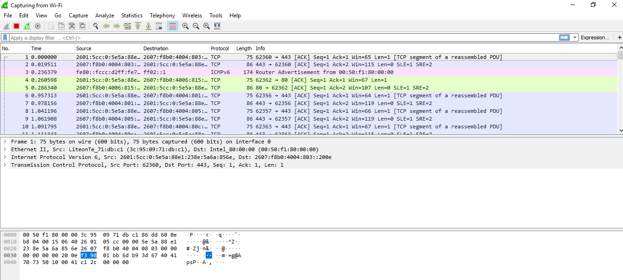The width and height of the screenshot is (623, 280).
Task: Jump to the last packet
Action: (148, 26)
